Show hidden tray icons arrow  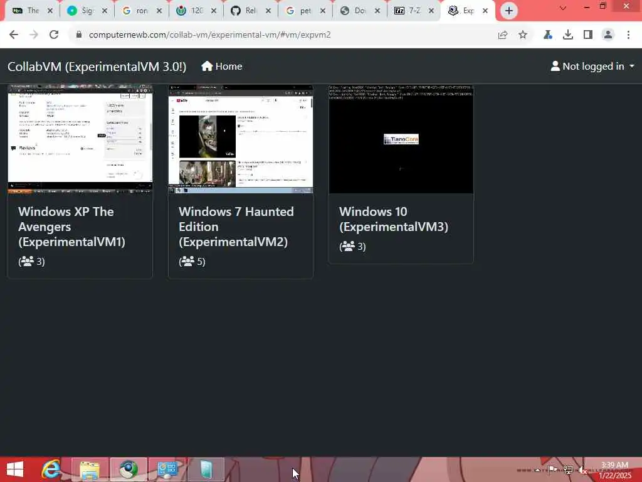[x=537, y=469]
